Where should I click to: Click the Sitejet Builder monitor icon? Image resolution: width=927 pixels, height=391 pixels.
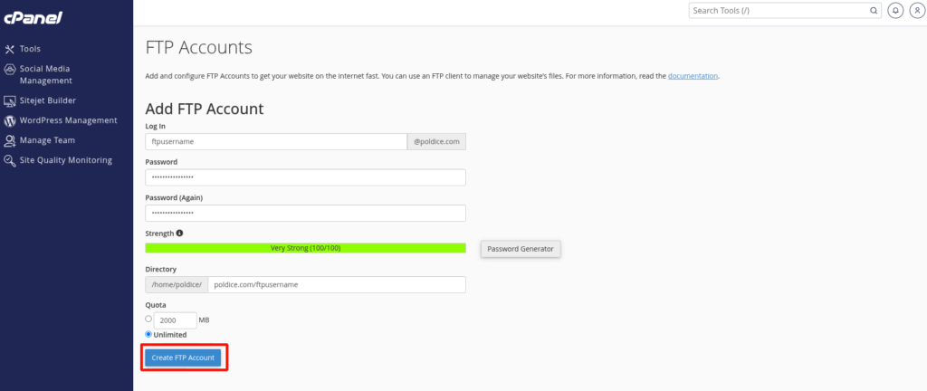10,100
